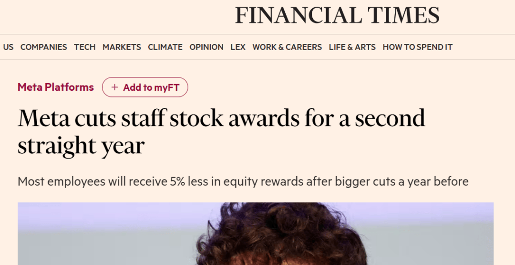Go to the Companies section

43,47
